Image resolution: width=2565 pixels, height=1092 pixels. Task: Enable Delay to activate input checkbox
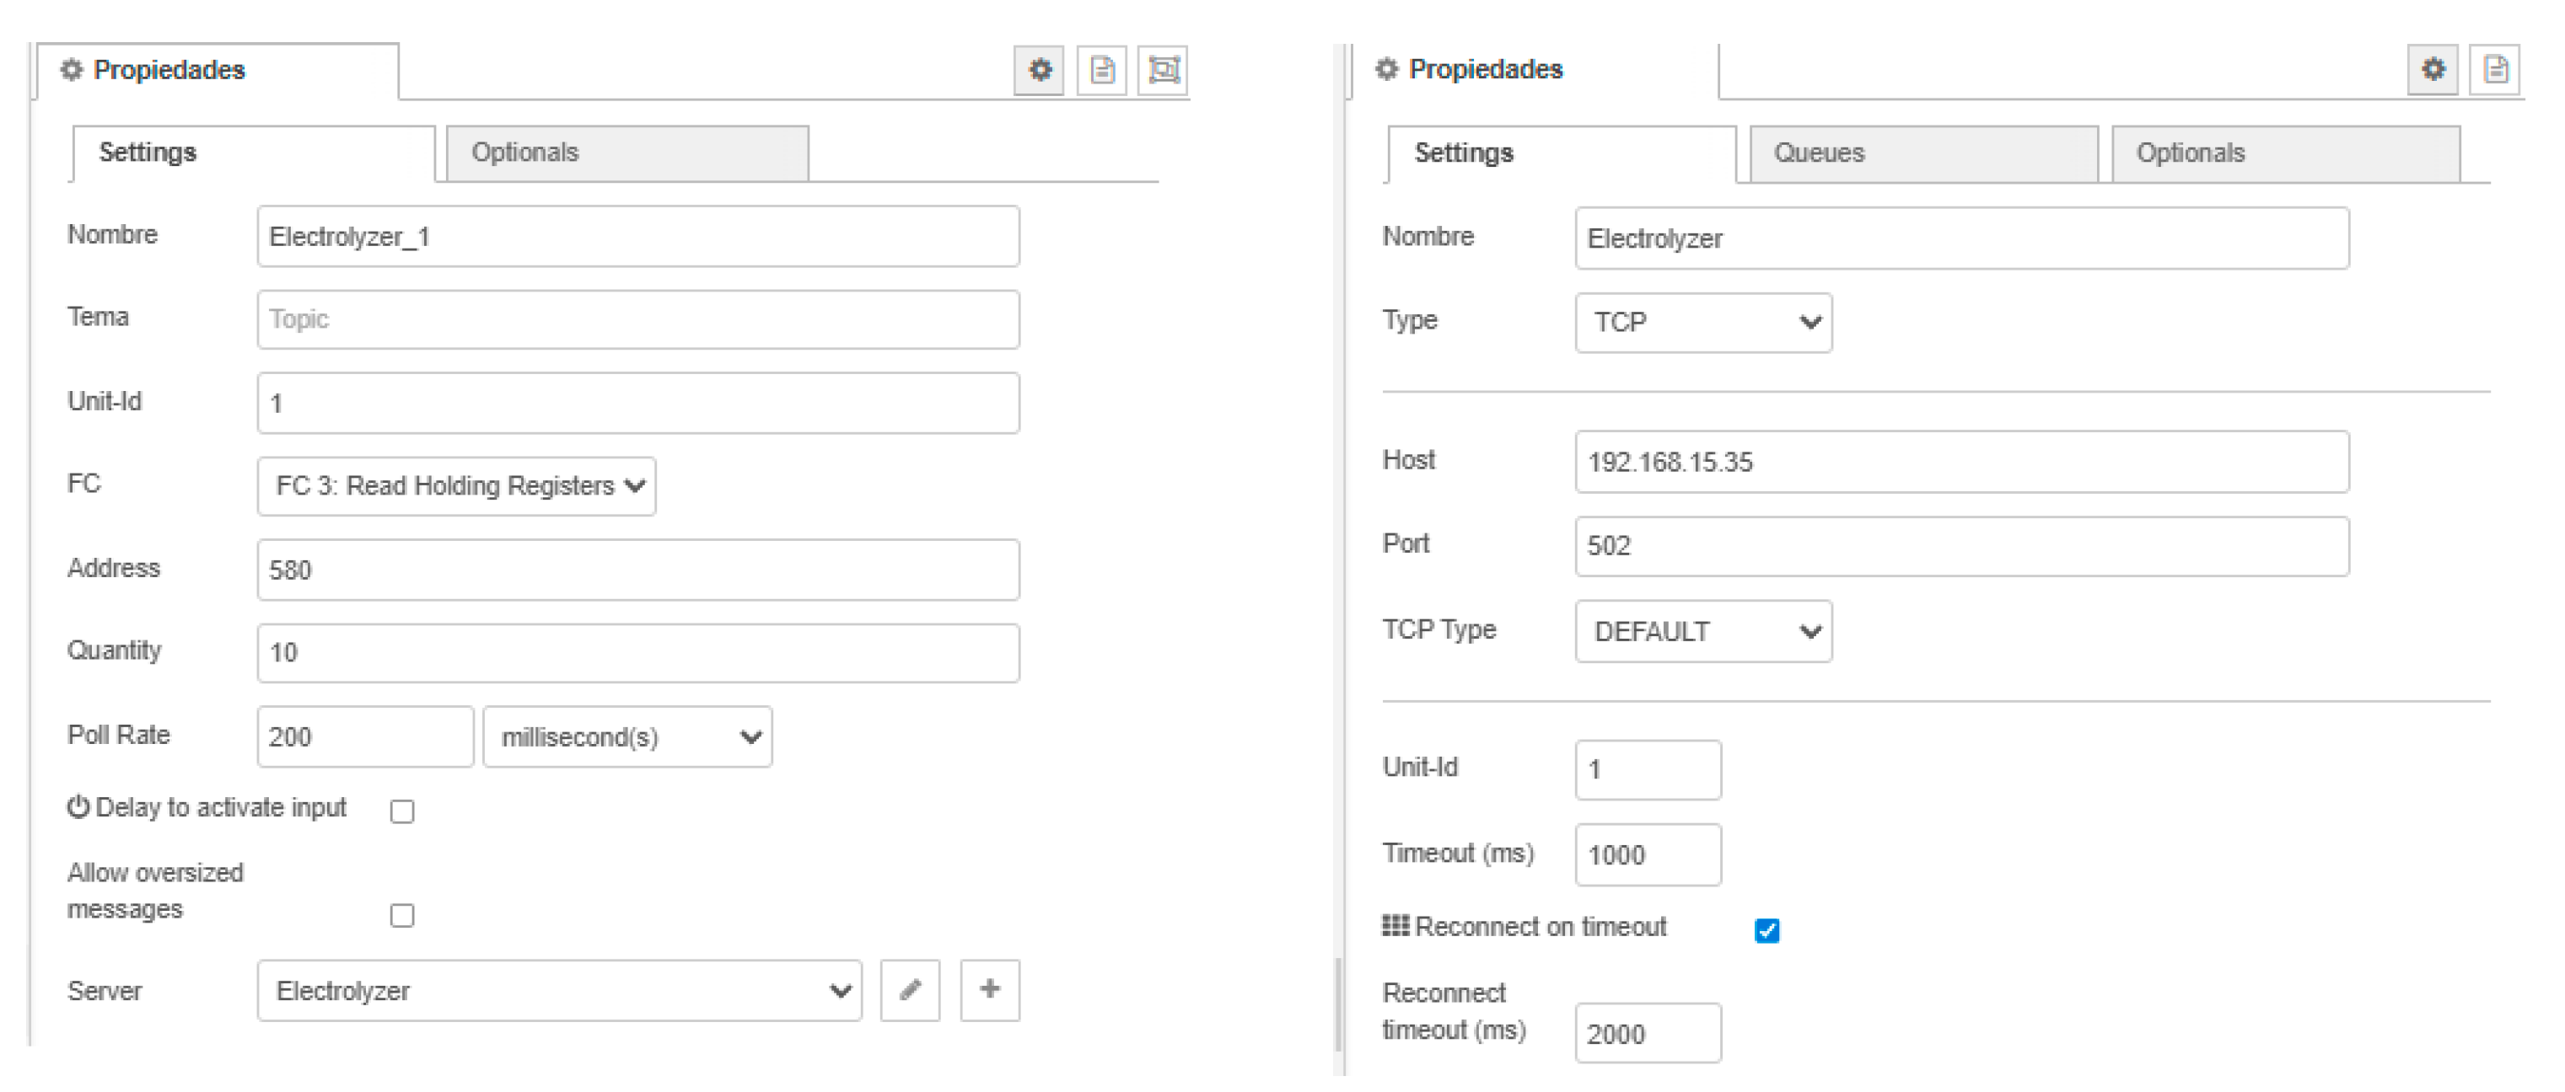[402, 811]
